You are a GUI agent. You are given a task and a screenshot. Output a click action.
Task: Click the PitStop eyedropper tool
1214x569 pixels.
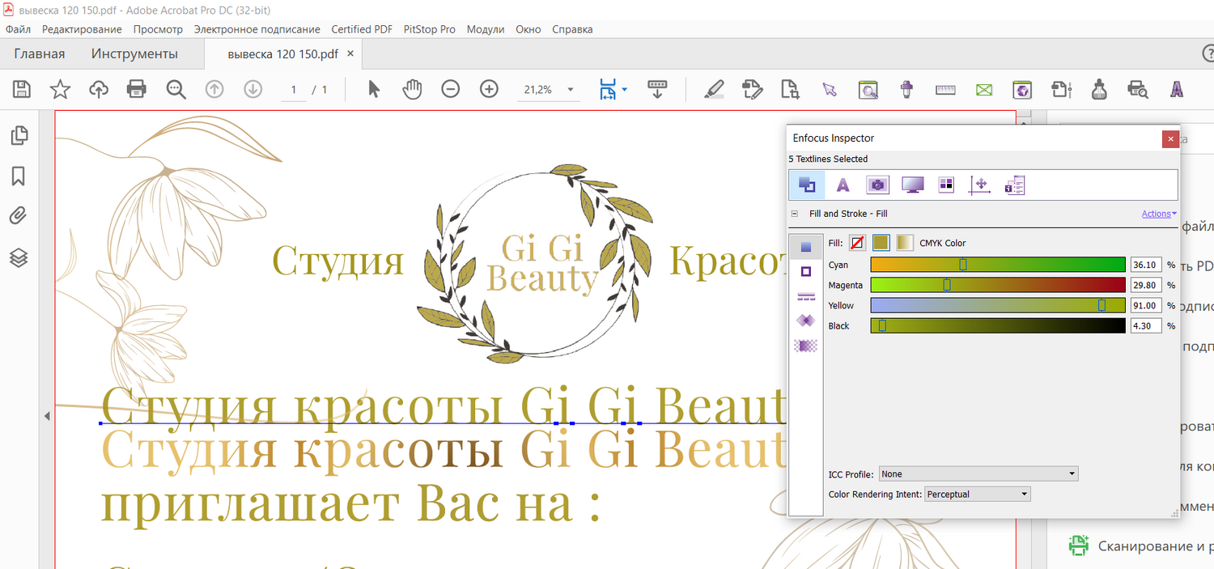906,89
